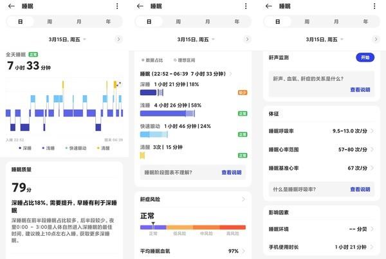
Task: Open date picker 3月15日 in right screen
Action: tap(324, 39)
